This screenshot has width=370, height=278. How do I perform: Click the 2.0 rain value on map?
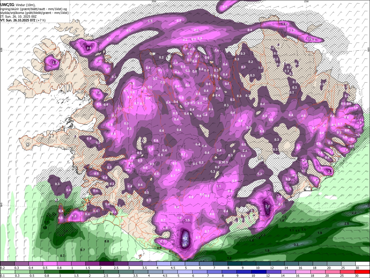(354, 213)
